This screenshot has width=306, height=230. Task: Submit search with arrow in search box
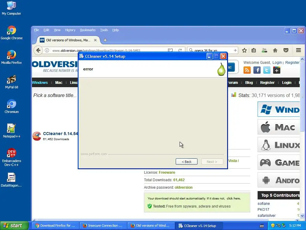(235, 50)
